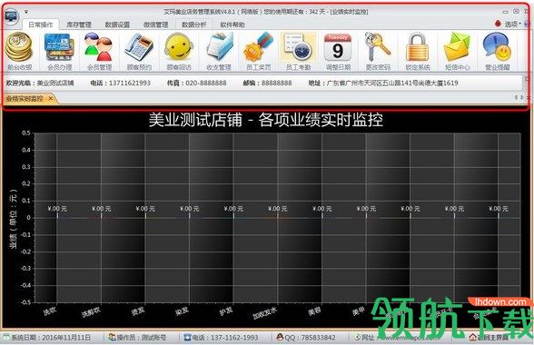This screenshot has height=345, width=534.
Task: Click the ¥.00 元 value above 美容
Action: (x=321, y=209)
